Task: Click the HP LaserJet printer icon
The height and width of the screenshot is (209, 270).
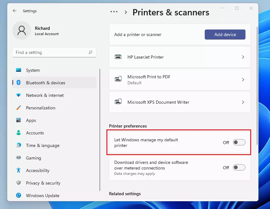Action: [x=118, y=57]
